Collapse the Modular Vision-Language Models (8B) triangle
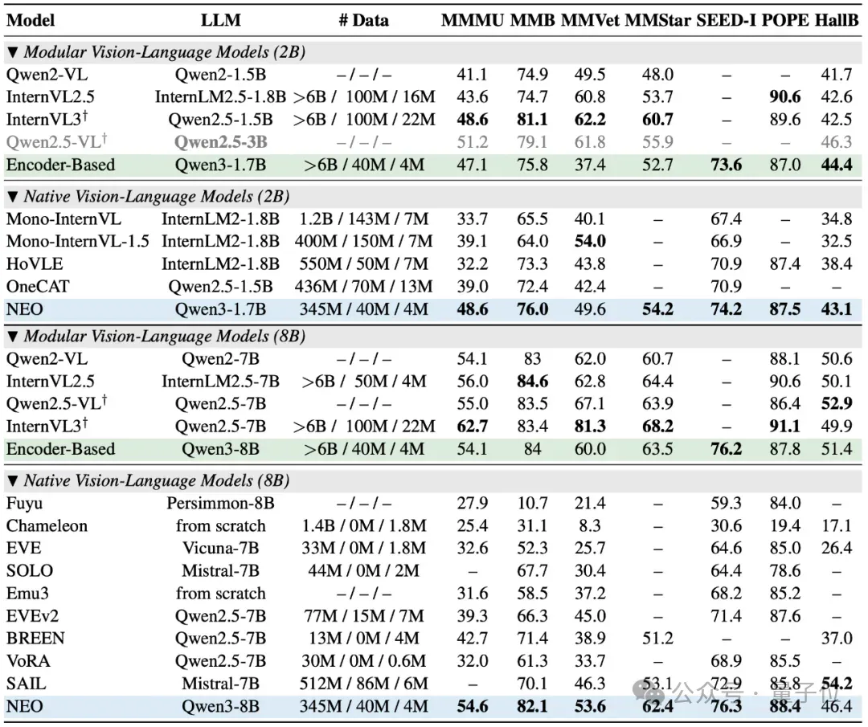The height and width of the screenshot is (727, 868). point(14,337)
